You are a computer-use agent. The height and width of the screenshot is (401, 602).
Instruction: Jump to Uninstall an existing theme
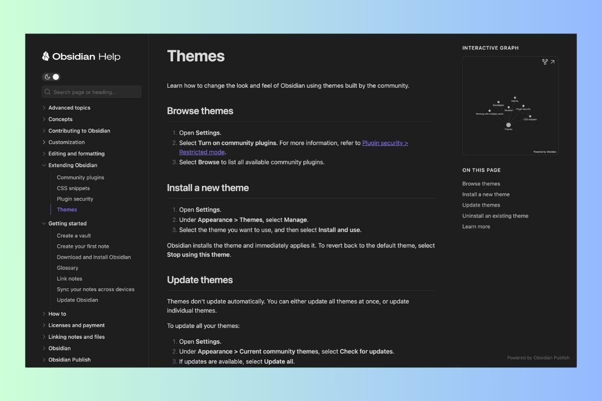pyautogui.click(x=495, y=216)
